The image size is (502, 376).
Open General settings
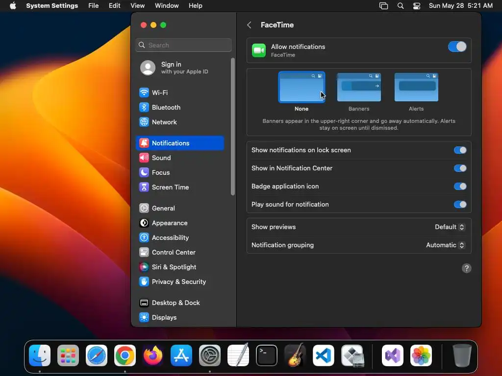(179, 209)
